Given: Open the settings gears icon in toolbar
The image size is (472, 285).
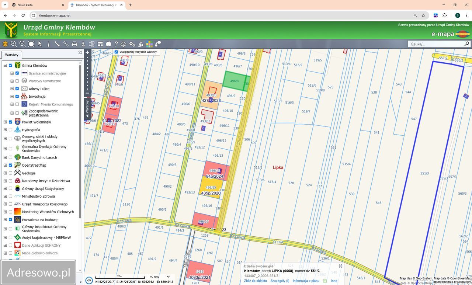Looking at the screenshot, I should coord(132,44).
